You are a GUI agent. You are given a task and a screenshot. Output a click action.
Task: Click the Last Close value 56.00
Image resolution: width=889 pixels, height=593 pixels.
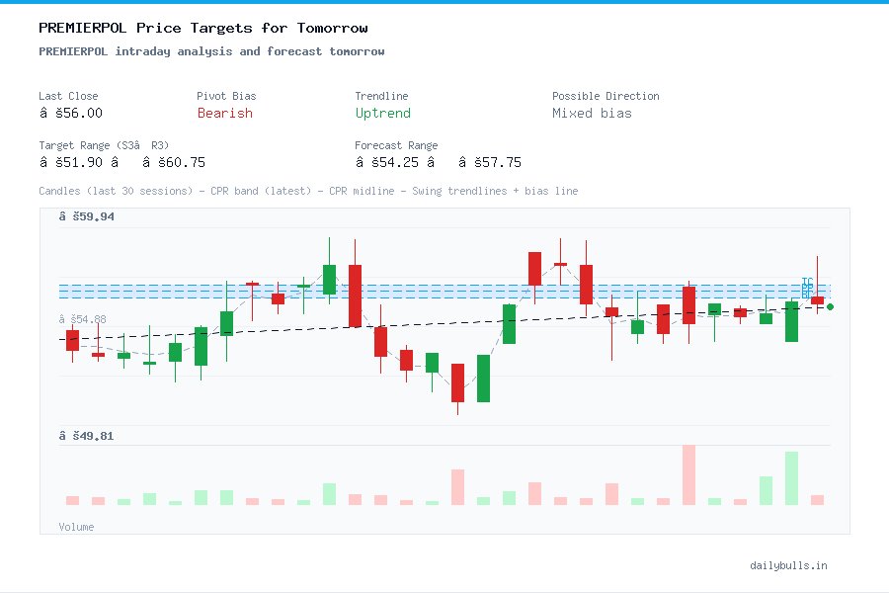(71, 113)
